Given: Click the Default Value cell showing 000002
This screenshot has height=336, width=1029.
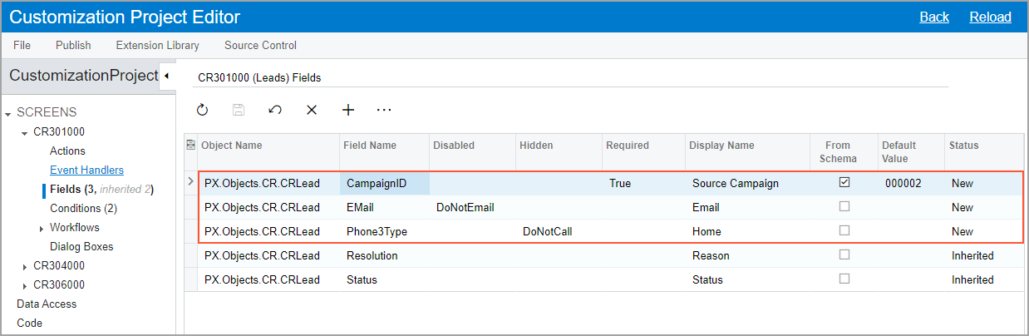Looking at the screenshot, I should click(903, 183).
